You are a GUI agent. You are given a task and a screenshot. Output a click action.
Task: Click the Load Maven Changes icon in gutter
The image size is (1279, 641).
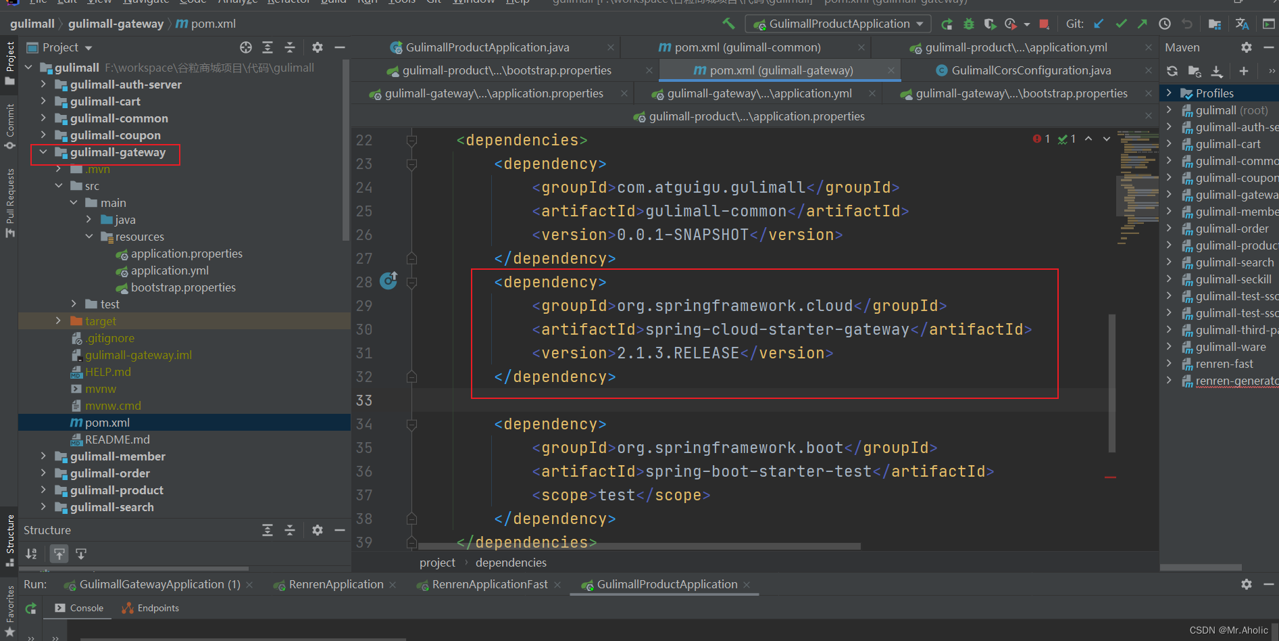point(388,280)
